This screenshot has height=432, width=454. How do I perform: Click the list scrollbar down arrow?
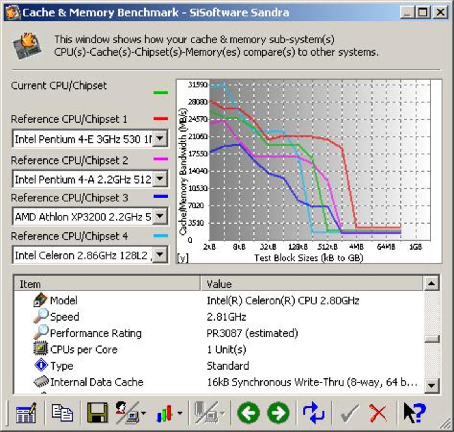pos(431,385)
